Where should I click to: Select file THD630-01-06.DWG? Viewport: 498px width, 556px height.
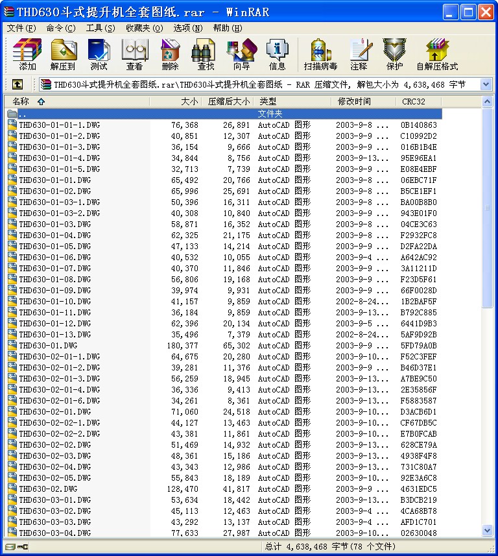(x=55, y=257)
